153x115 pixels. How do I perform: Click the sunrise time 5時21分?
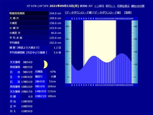tap(27, 72)
